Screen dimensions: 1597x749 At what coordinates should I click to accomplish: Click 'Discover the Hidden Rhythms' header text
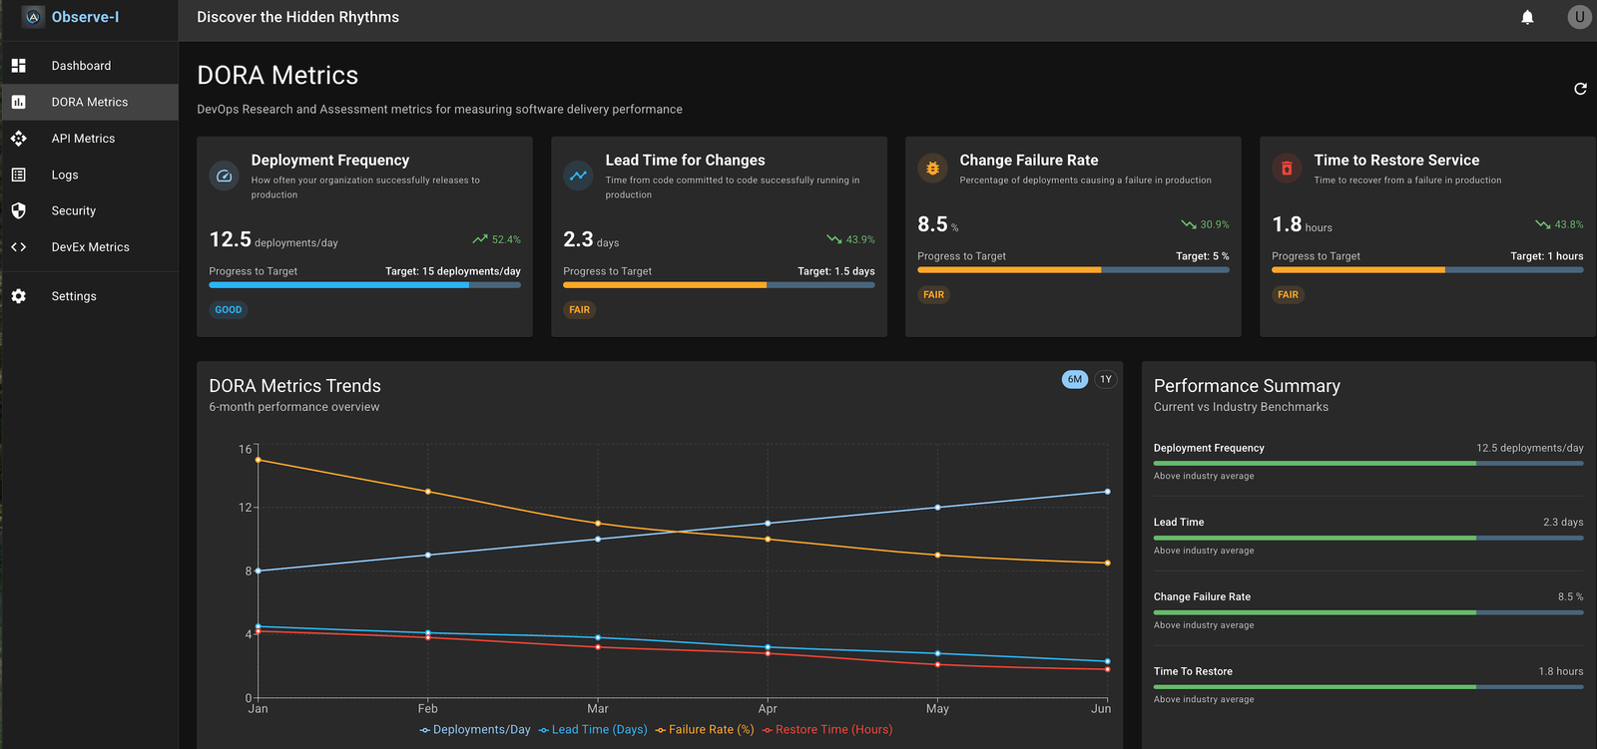point(297,17)
